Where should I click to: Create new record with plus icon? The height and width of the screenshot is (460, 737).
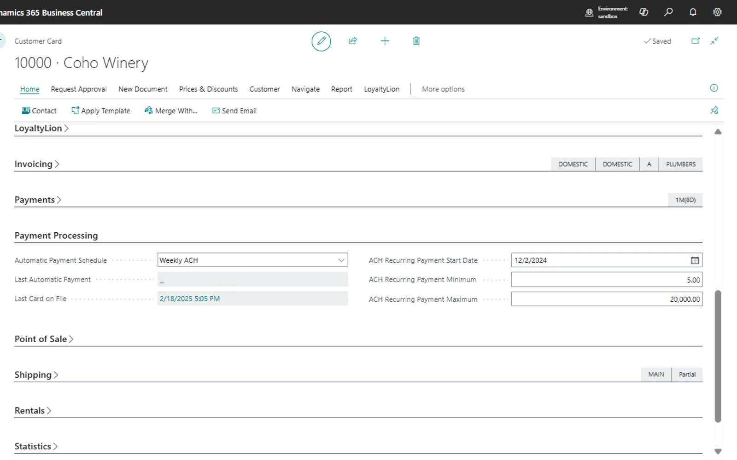click(x=385, y=41)
